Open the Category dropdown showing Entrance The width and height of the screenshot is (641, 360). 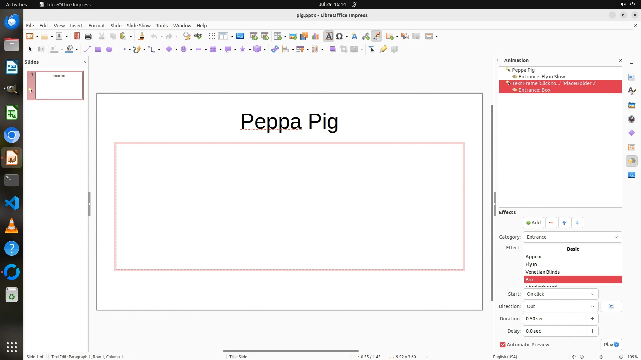pyautogui.click(x=572, y=237)
